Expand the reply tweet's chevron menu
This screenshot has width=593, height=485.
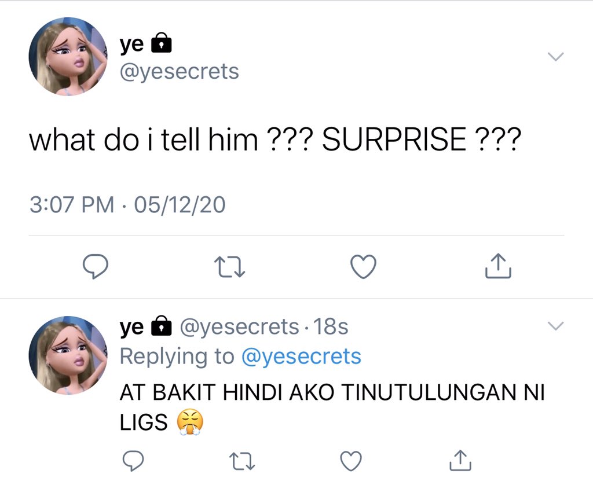coord(555,326)
